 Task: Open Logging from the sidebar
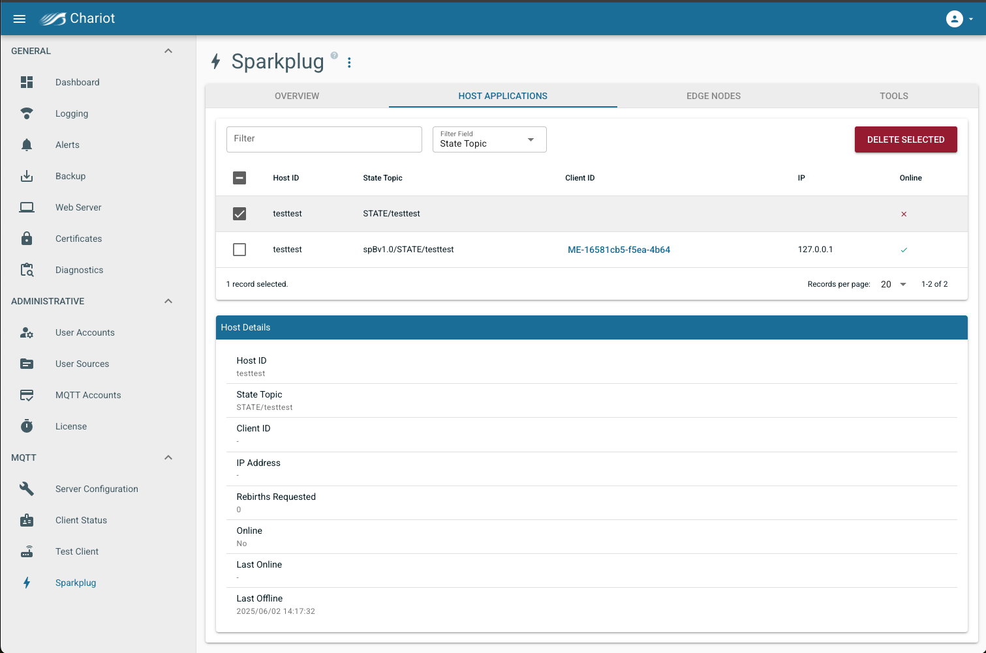(x=72, y=113)
